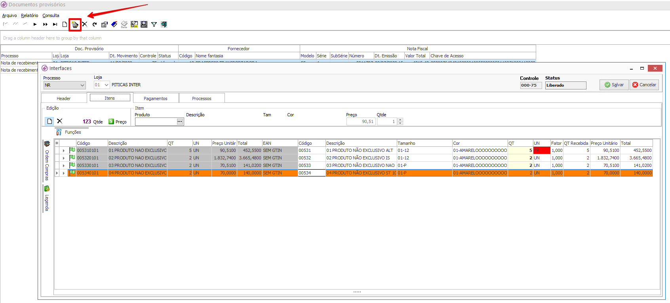Click the exit door icon in toolbar
Screen dimensions: 670x303
pyautogui.click(x=164, y=25)
